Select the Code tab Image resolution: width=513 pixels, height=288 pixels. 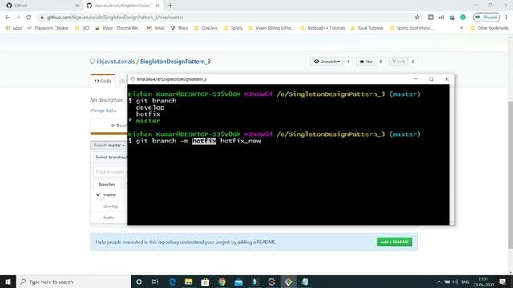pos(103,81)
